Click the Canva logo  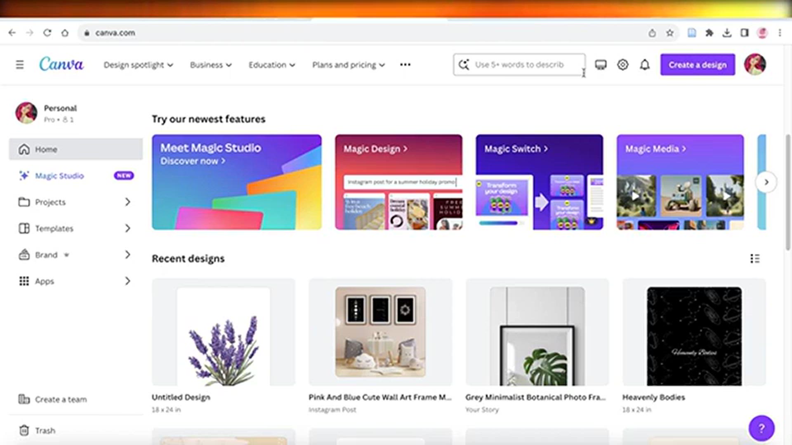(x=61, y=64)
